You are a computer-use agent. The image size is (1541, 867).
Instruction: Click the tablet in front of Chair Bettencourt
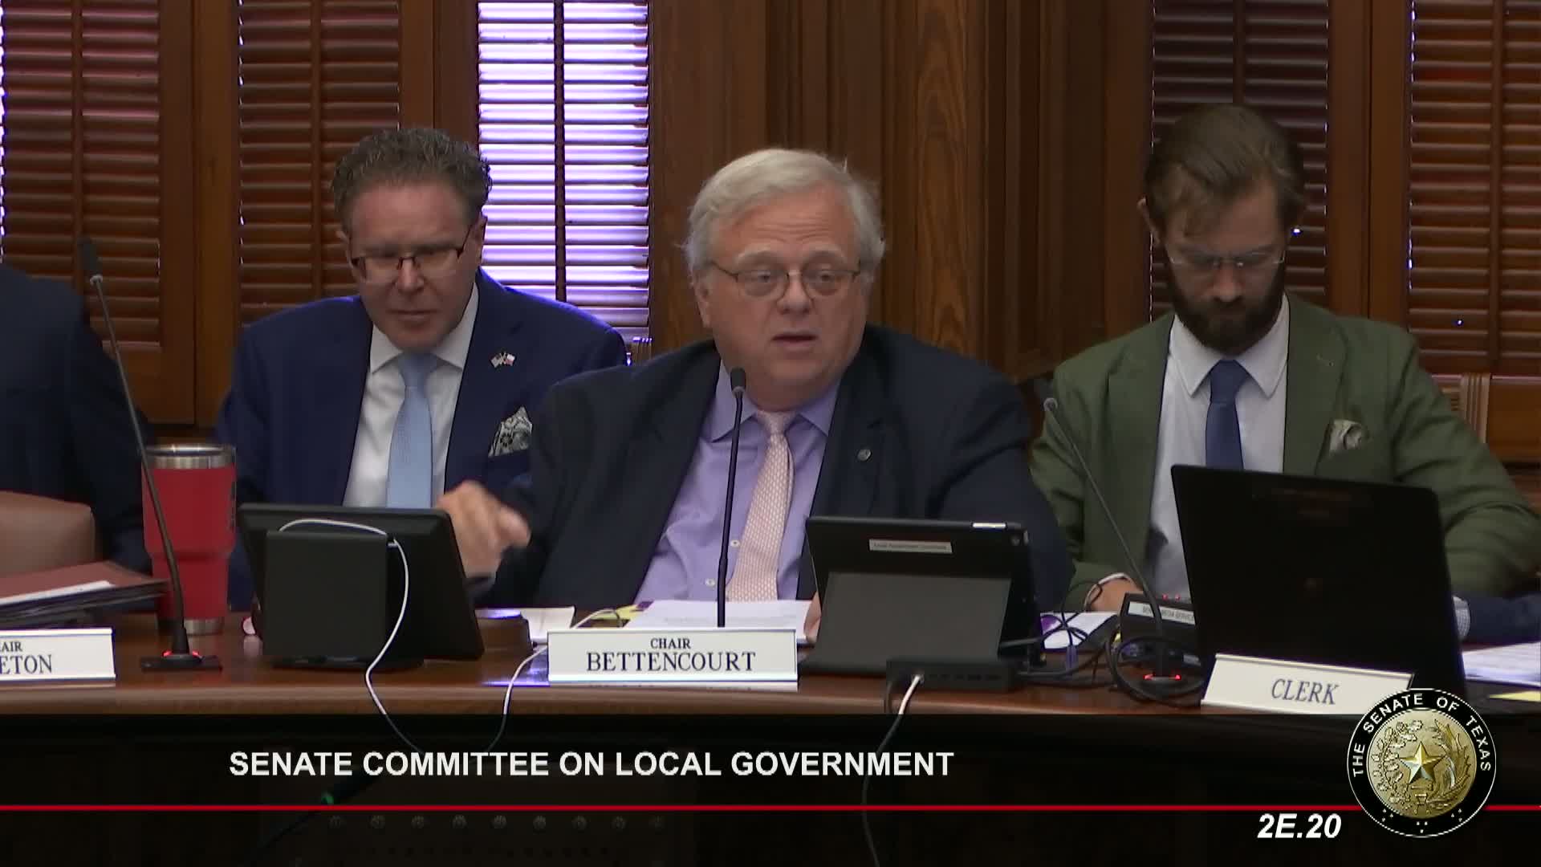coord(917,590)
